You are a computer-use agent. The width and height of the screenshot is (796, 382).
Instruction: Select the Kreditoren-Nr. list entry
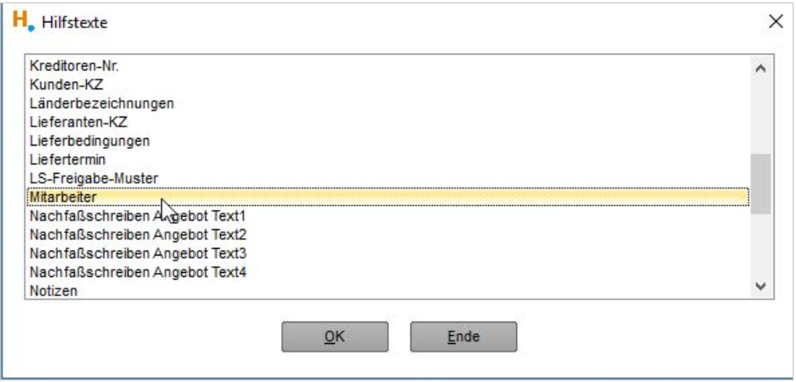pyautogui.click(x=388, y=65)
